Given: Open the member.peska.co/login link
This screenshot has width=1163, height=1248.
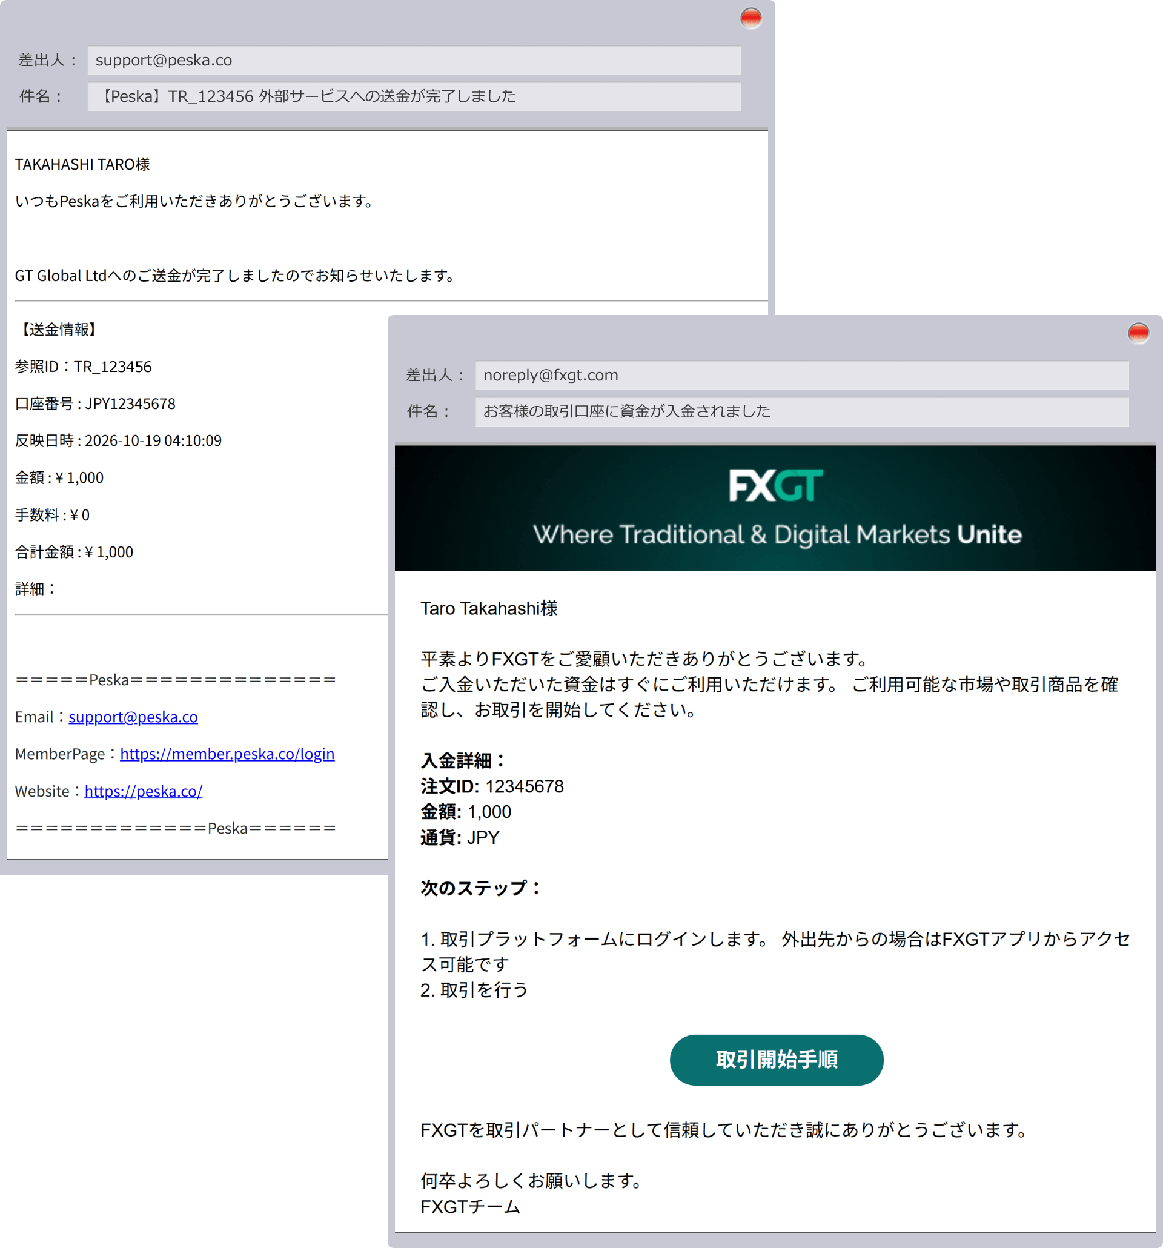Looking at the screenshot, I should pos(227,753).
